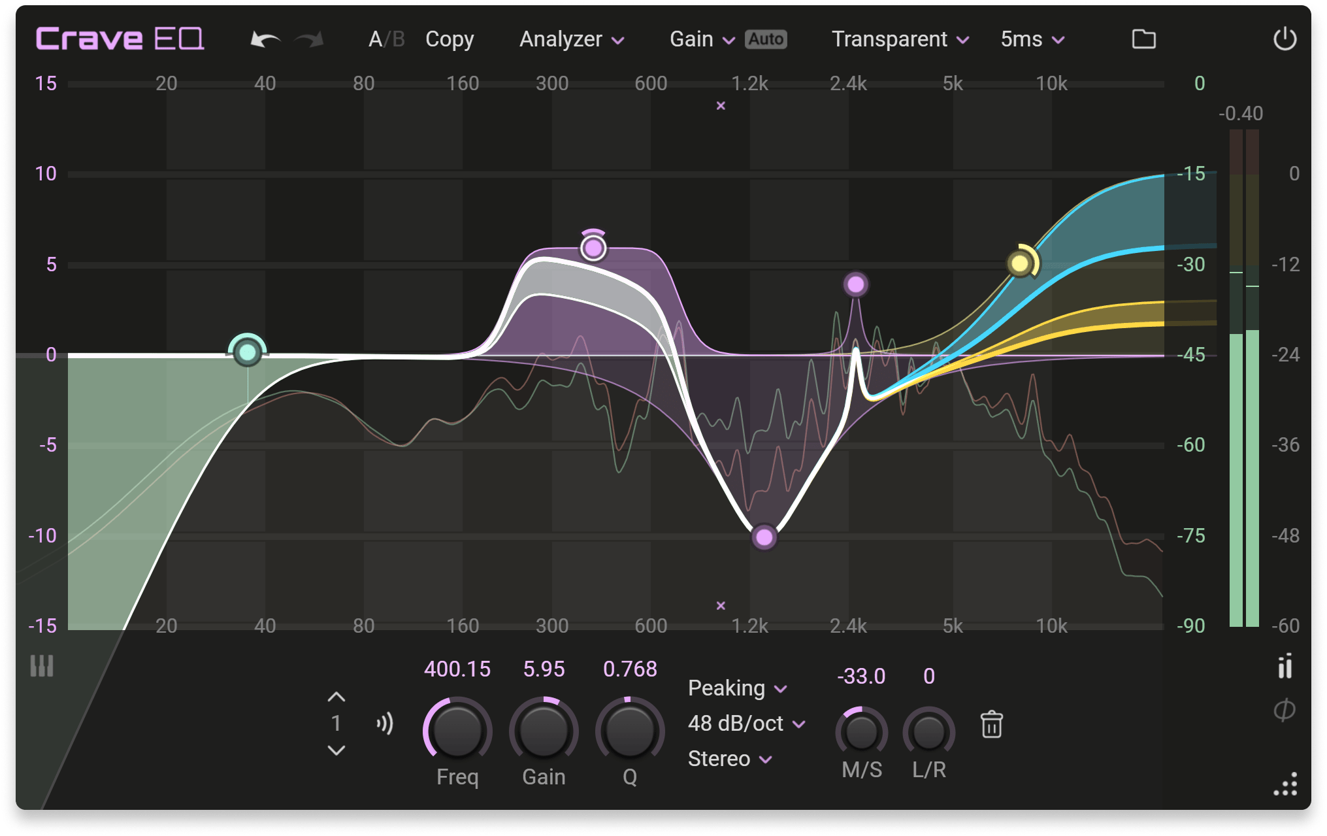Select the yellow high-shelf band node

pos(1019,263)
